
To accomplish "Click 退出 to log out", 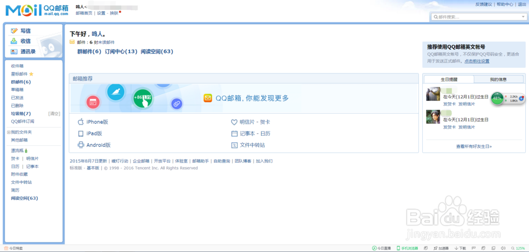I will 522,4.
